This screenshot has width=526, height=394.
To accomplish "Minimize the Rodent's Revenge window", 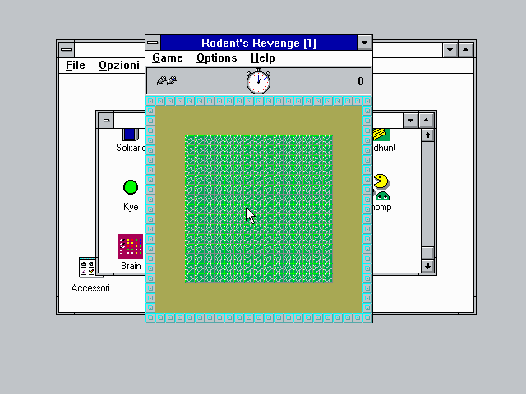I will tap(364, 43).
